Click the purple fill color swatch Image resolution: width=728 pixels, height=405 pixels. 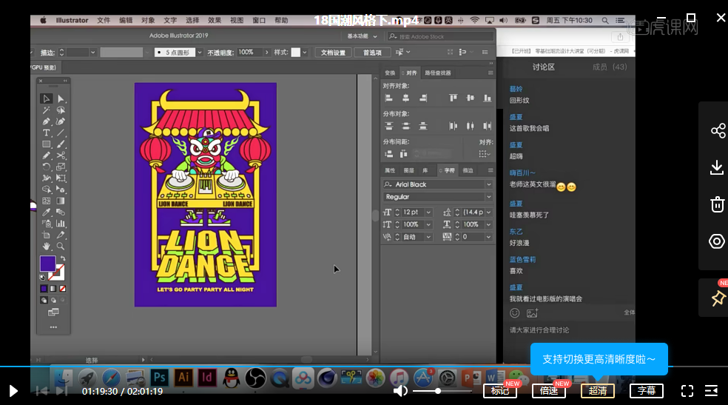pyautogui.click(x=47, y=264)
